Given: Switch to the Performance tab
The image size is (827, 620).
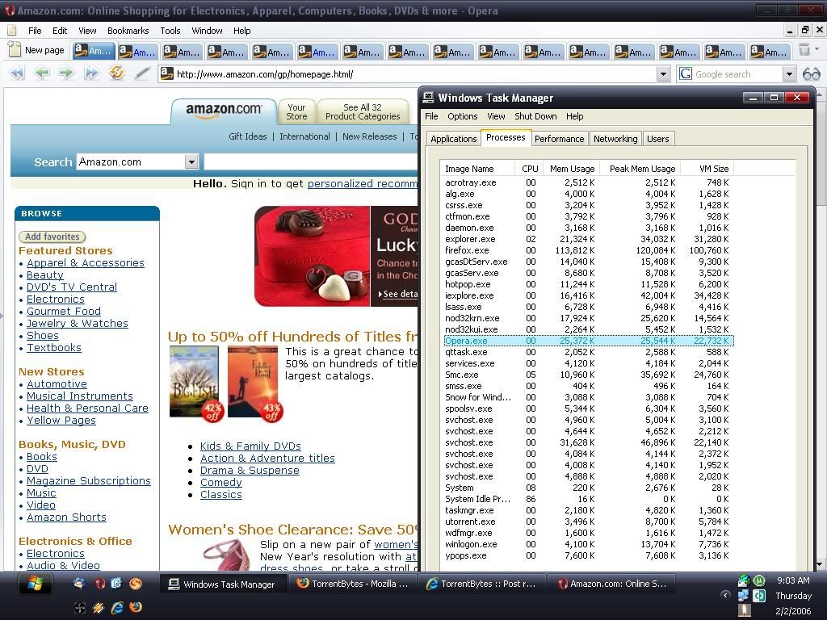Looking at the screenshot, I should (559, 139).
